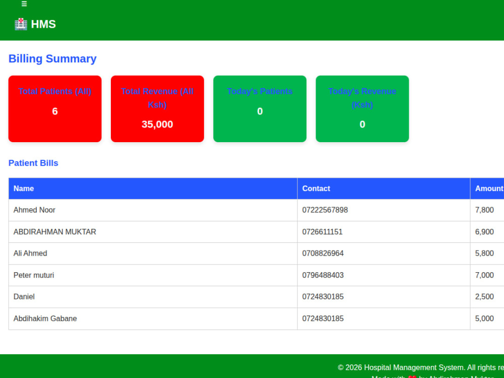Screen dimensions: 504x378
Task: Select the Abdihakim Gabane name cell
Action: point(153,319)
